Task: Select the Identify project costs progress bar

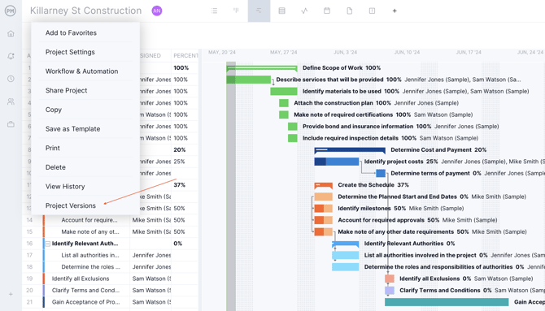Action: pyautogui.click(x=337, y=162)
